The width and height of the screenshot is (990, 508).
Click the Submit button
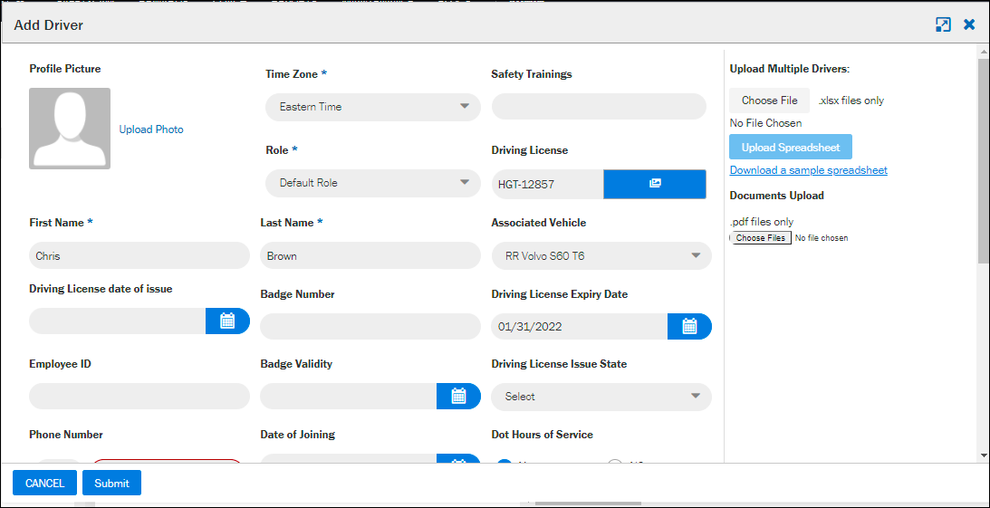111,483
